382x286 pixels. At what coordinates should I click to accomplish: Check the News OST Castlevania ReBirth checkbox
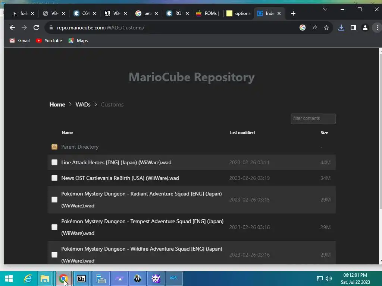[54, 178]
